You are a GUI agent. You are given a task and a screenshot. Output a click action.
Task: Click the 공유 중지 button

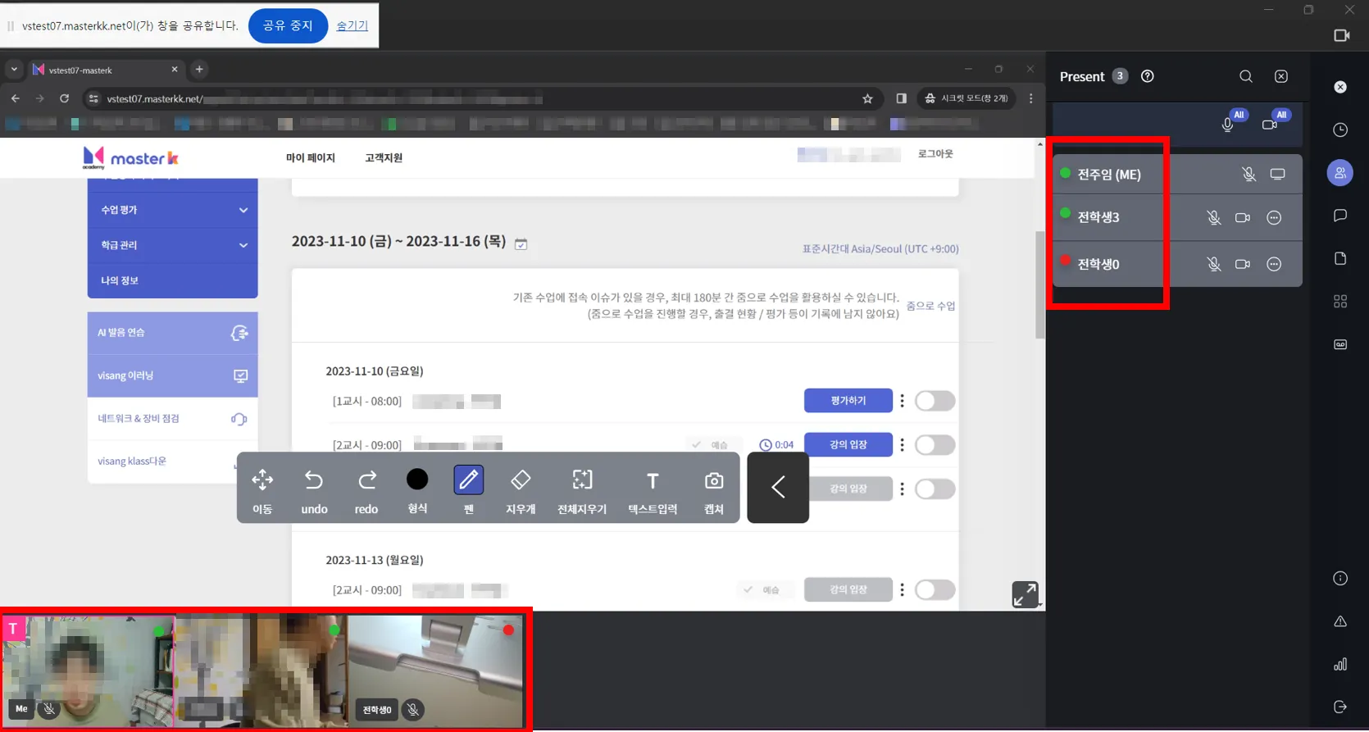tap(288, 26)
